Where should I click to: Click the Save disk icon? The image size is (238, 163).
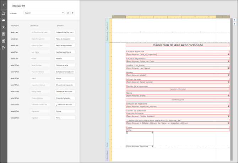pos(4,34)
